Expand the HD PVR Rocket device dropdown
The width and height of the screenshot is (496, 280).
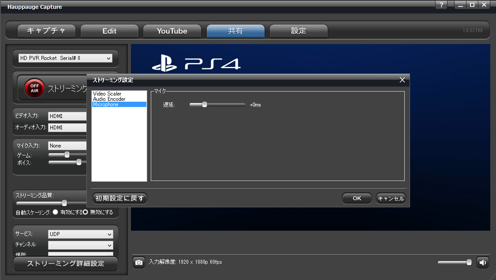(65, 58)
